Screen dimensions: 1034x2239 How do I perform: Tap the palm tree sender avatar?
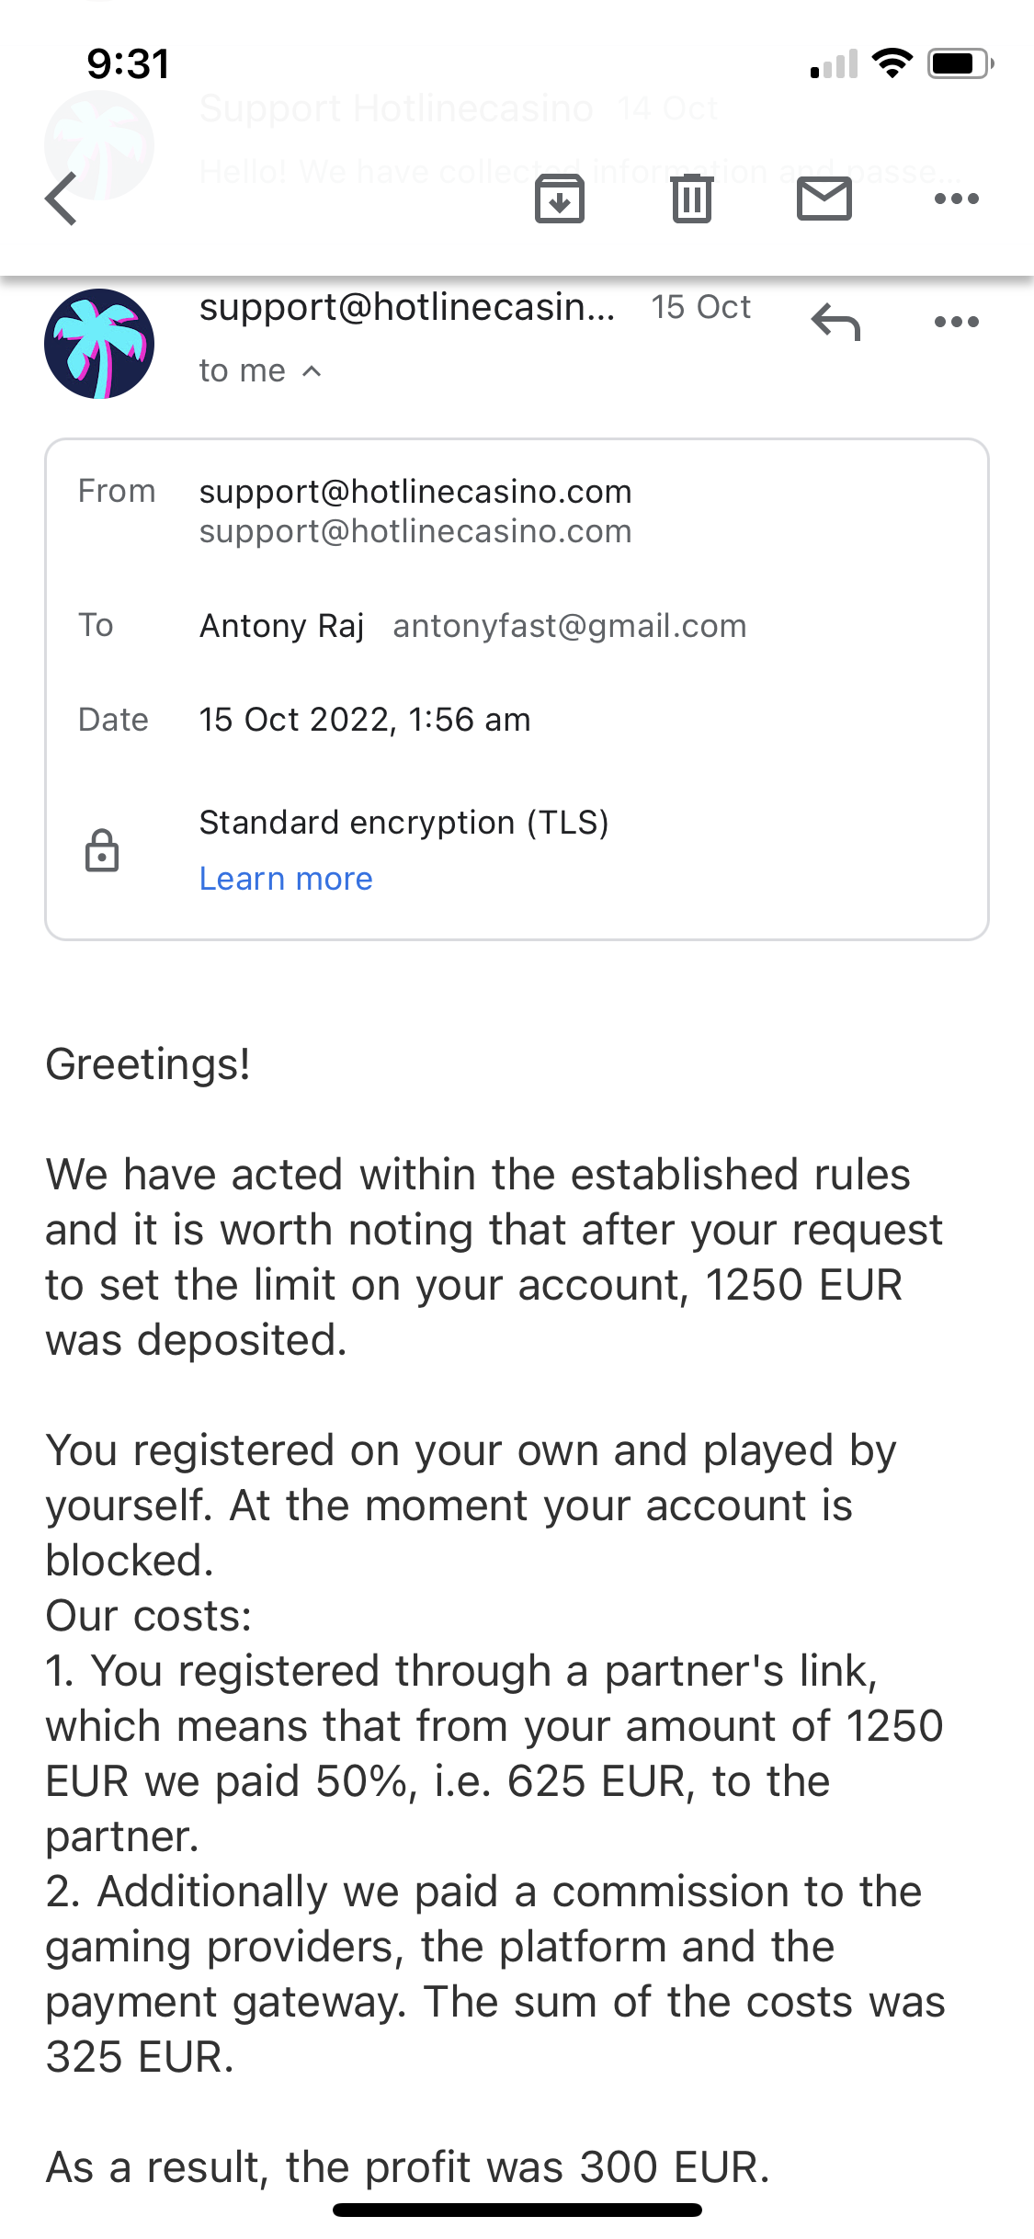tap(99, 344)
